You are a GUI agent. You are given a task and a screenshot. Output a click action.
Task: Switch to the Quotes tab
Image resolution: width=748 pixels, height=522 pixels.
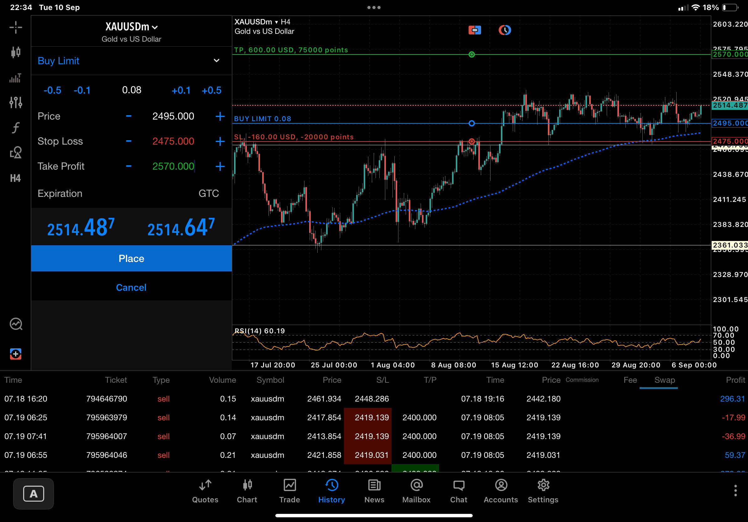[205, 491]
